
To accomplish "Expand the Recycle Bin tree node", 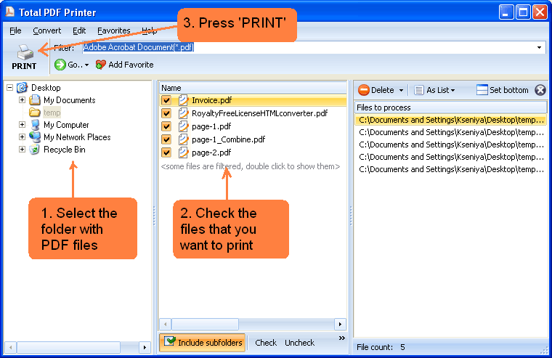I will click(23, 149).
